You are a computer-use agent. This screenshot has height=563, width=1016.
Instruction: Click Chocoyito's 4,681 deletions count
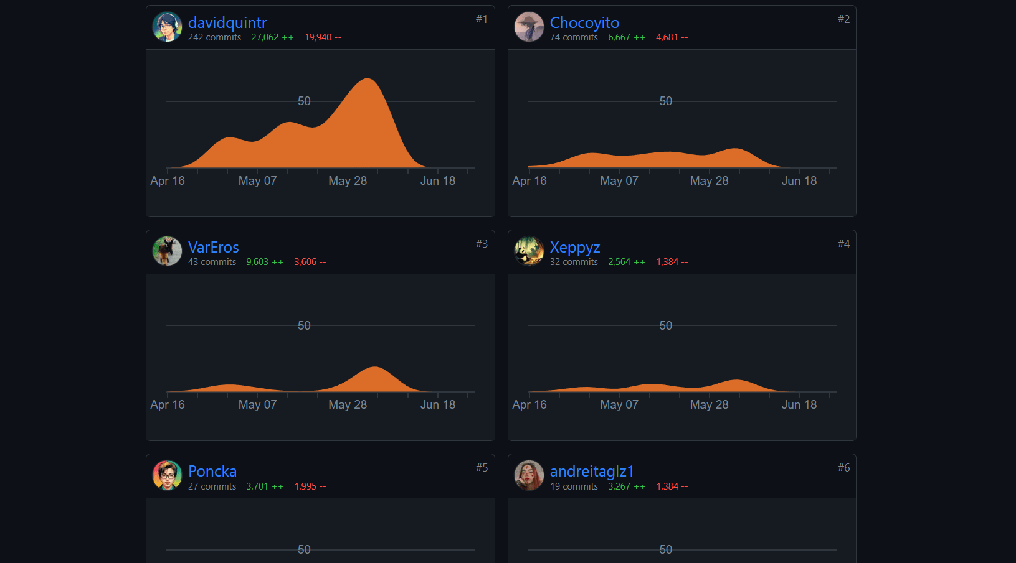pos(672,37)
